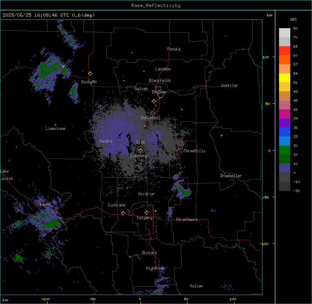Click the 0.6(deg) elevation angle text

point(83,15)
